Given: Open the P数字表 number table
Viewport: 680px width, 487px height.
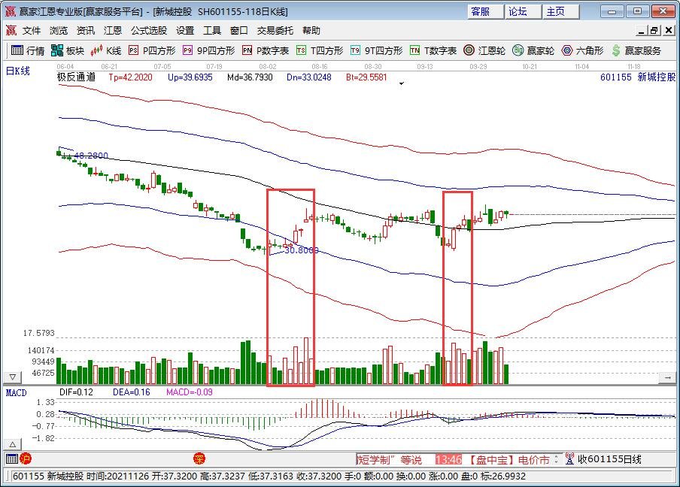Looking at the screenshot, I should (265, 51).
